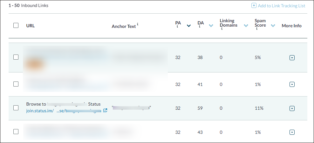
Task: Expand More Info for the DA 41 row
Action: tap(292, 85)
